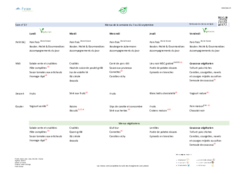Click the yellow allergen icon beside legend item 1
This screenshot has width=246, height=174.
[x=188, y=160]
